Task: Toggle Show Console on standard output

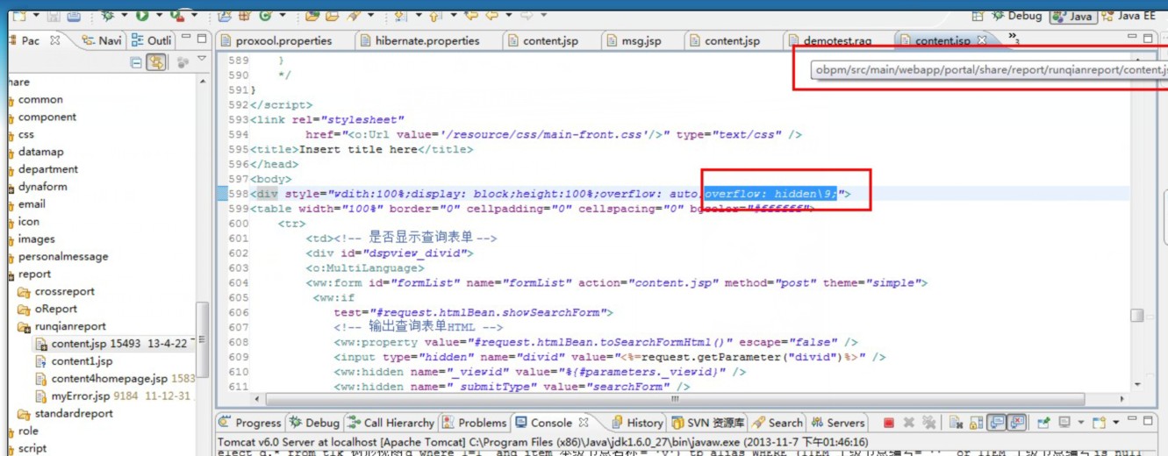Action: coord(996,423)
